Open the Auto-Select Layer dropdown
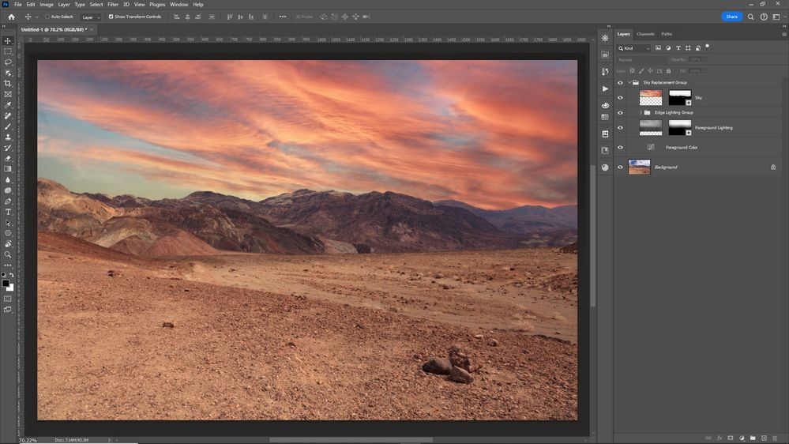The image size is (789, 444). (x=91, y=17)
